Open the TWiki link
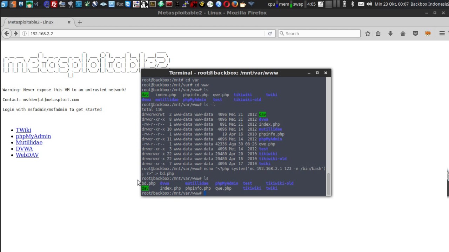The width and height of the screenshot is (449, 252). [24, 130]
